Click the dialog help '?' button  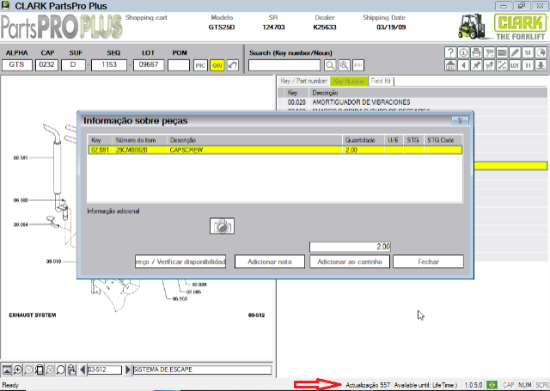(x=460, y=120)
